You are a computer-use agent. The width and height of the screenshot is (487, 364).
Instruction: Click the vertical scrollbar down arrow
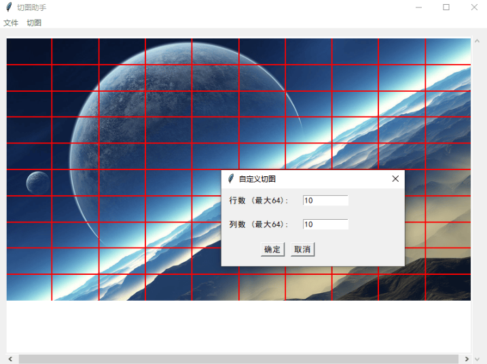click(477, 359)
